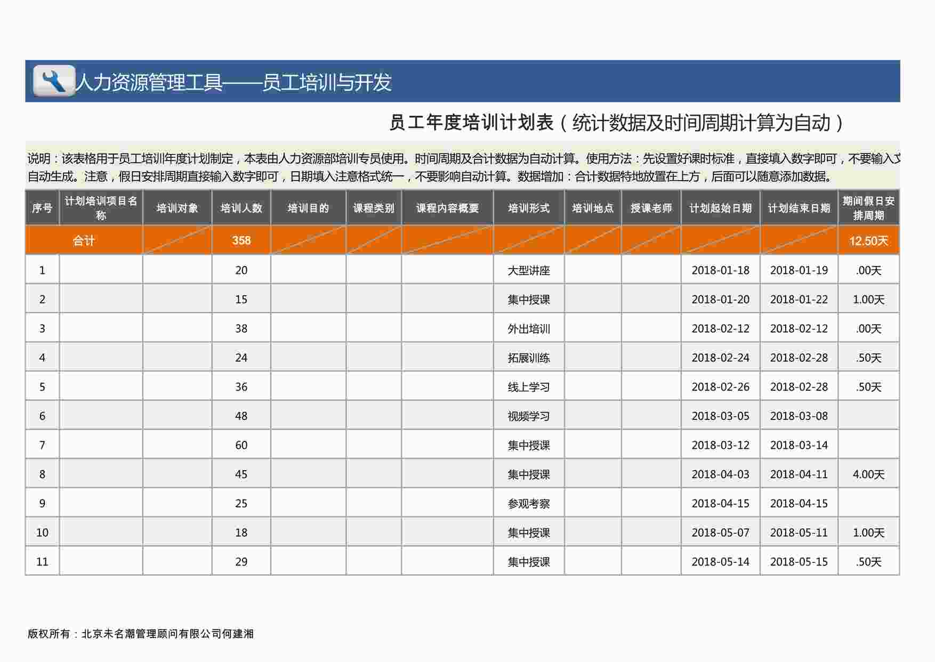The height and width of the screenshot is (662, 935).
Task: Select end date cell 2018-01-19
Action: [x=799, y=270]
